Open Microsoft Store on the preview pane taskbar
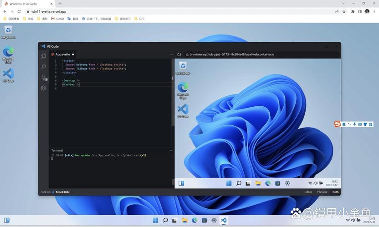The image size is (379, 227). tap(277, 183)
